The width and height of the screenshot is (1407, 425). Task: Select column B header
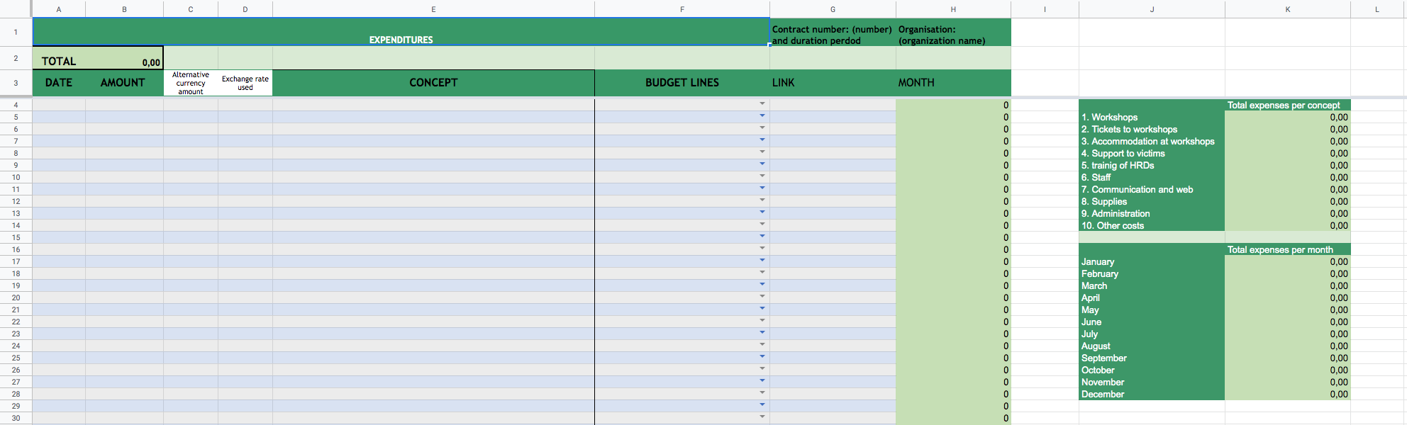click(125, 9)
